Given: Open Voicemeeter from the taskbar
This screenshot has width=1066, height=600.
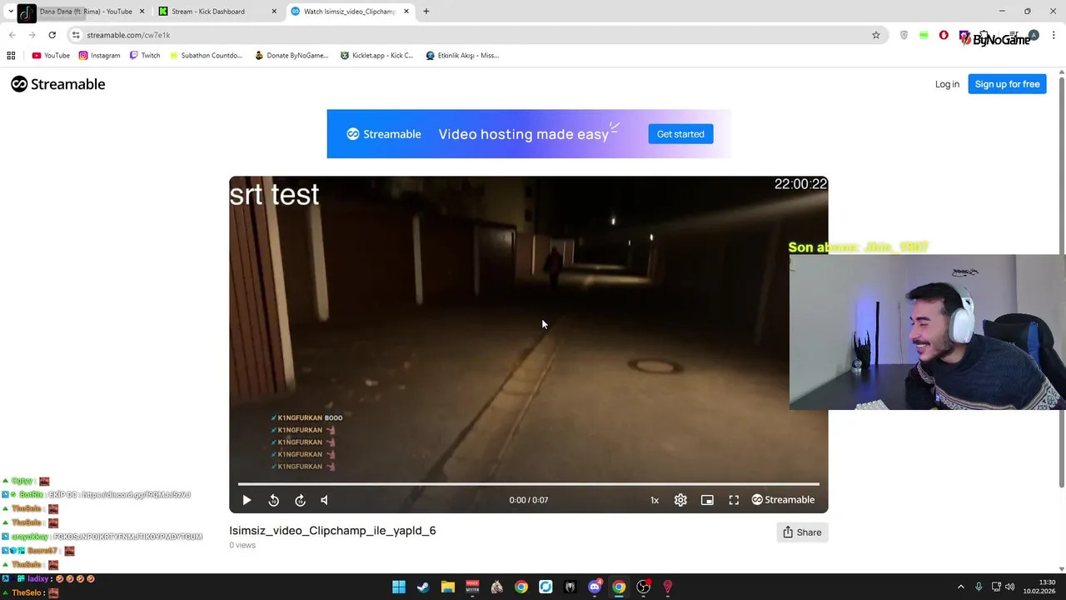Looking at the screenshot, I should pos(472,587).
